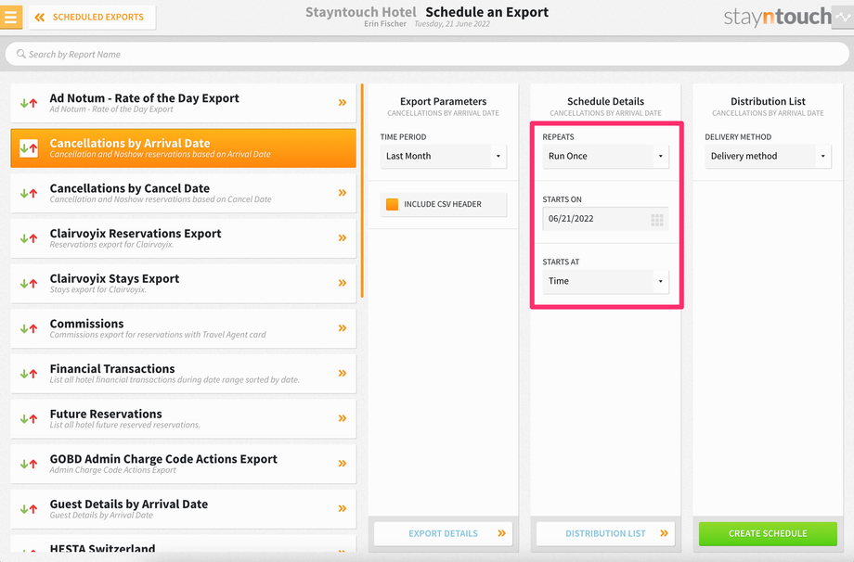Open chevron for GOBD Admin Charge Code export
The width and height of the screenshot is (854, 562).
[x=342, y=464]
